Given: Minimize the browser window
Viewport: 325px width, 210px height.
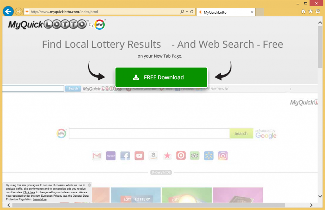Looking at the screenshot, I should 298,3.
